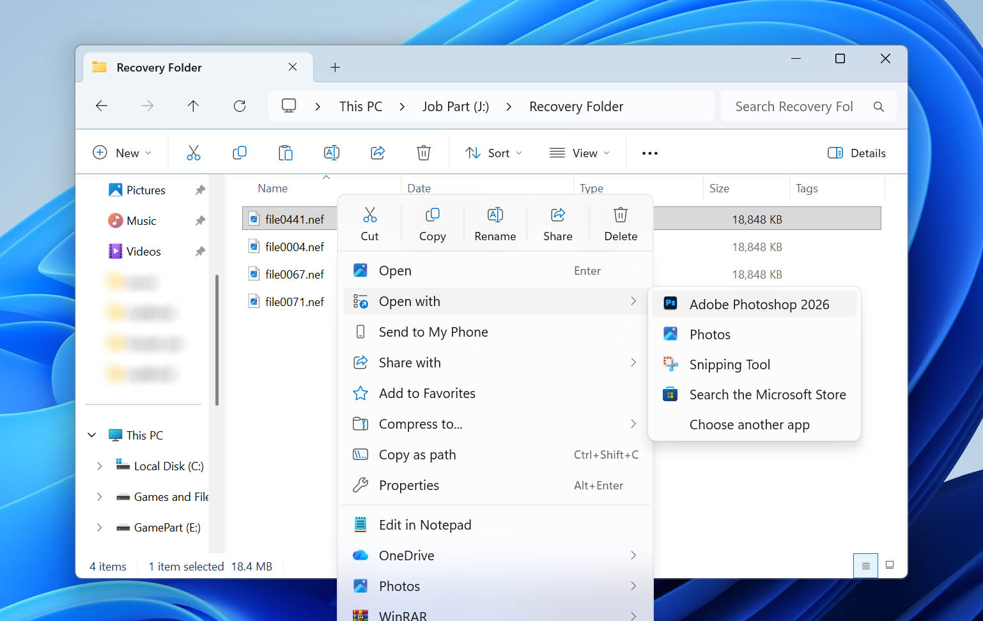The width and height of the screenshot is (983, 621).
Task: Click the Share icon in the context menu
Action: point(557,222)
